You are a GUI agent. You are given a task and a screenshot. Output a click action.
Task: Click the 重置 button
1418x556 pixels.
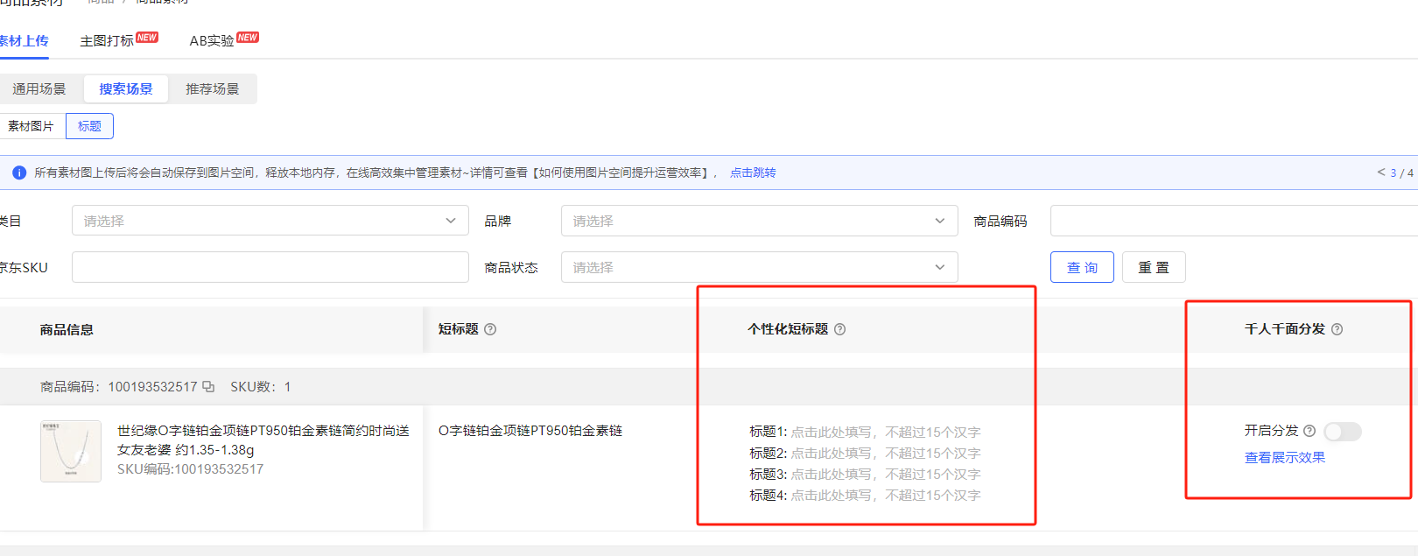pos(1153,267)
